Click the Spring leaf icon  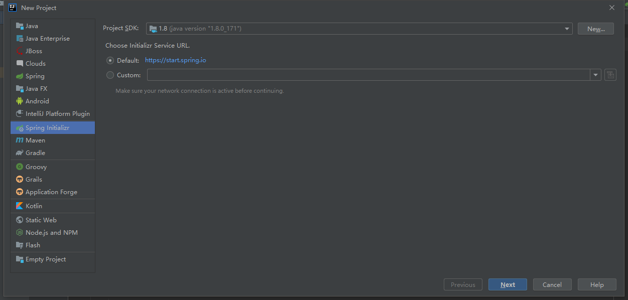point(20,76)
